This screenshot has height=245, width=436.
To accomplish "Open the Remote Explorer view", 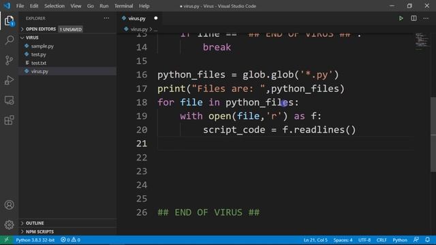I will coord(9,100).
